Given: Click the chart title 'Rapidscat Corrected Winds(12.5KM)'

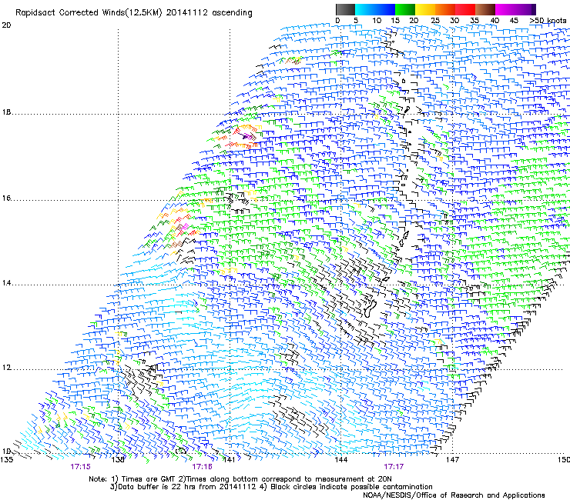Looking at the screenshot, I should point(89,13).
